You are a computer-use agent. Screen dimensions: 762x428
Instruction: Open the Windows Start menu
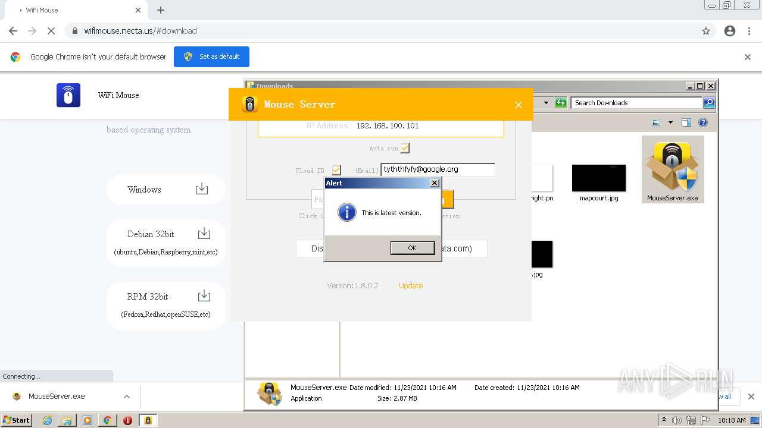[x=17, y=420]
